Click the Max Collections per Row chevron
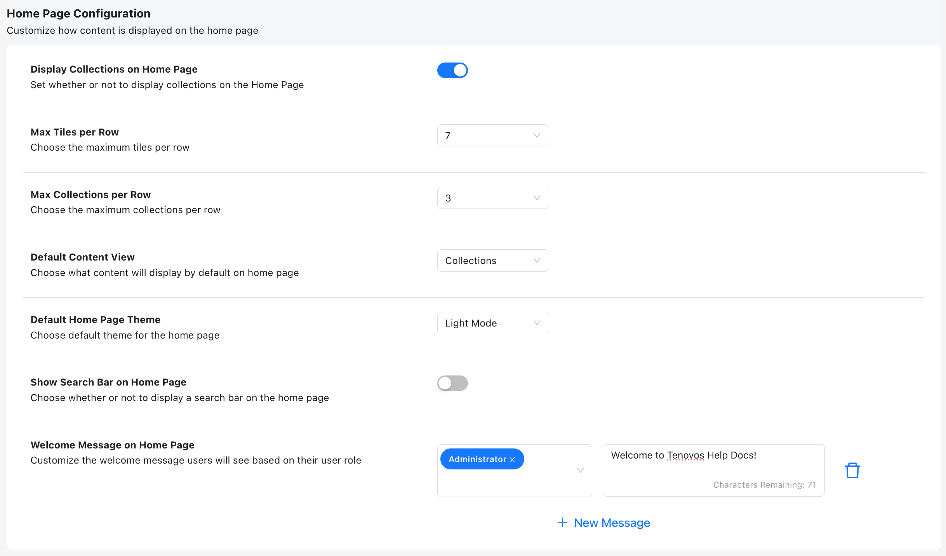 [537, 198]
